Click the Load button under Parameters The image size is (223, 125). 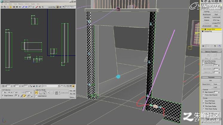[216, 87]
